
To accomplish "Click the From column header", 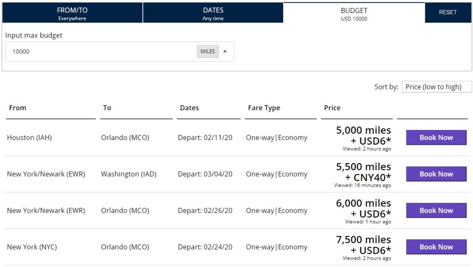I will (18, 108).
